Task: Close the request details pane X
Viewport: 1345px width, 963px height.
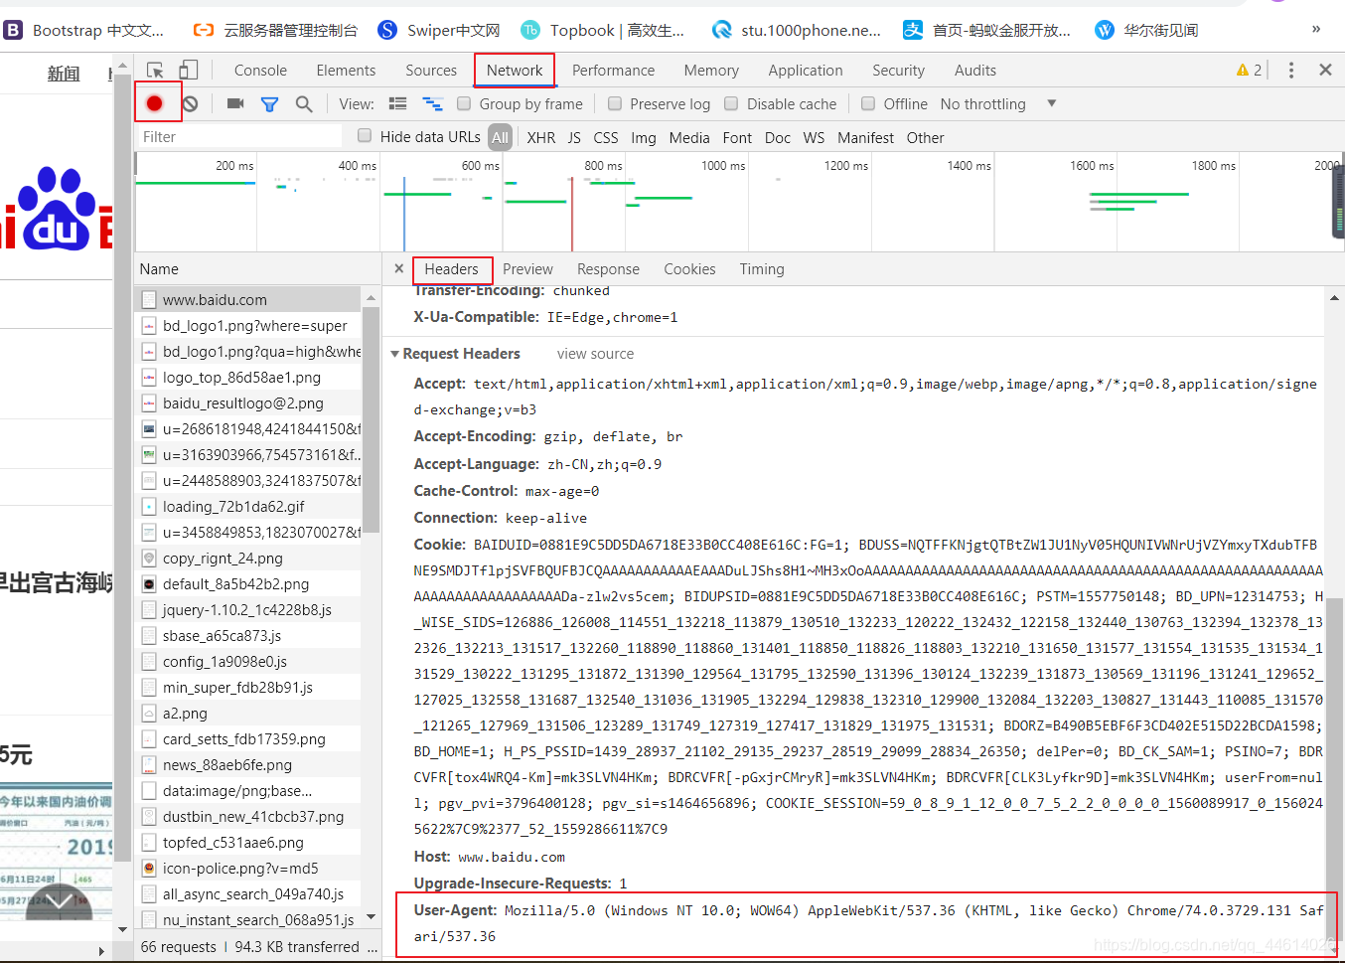Action: (398, 268)
